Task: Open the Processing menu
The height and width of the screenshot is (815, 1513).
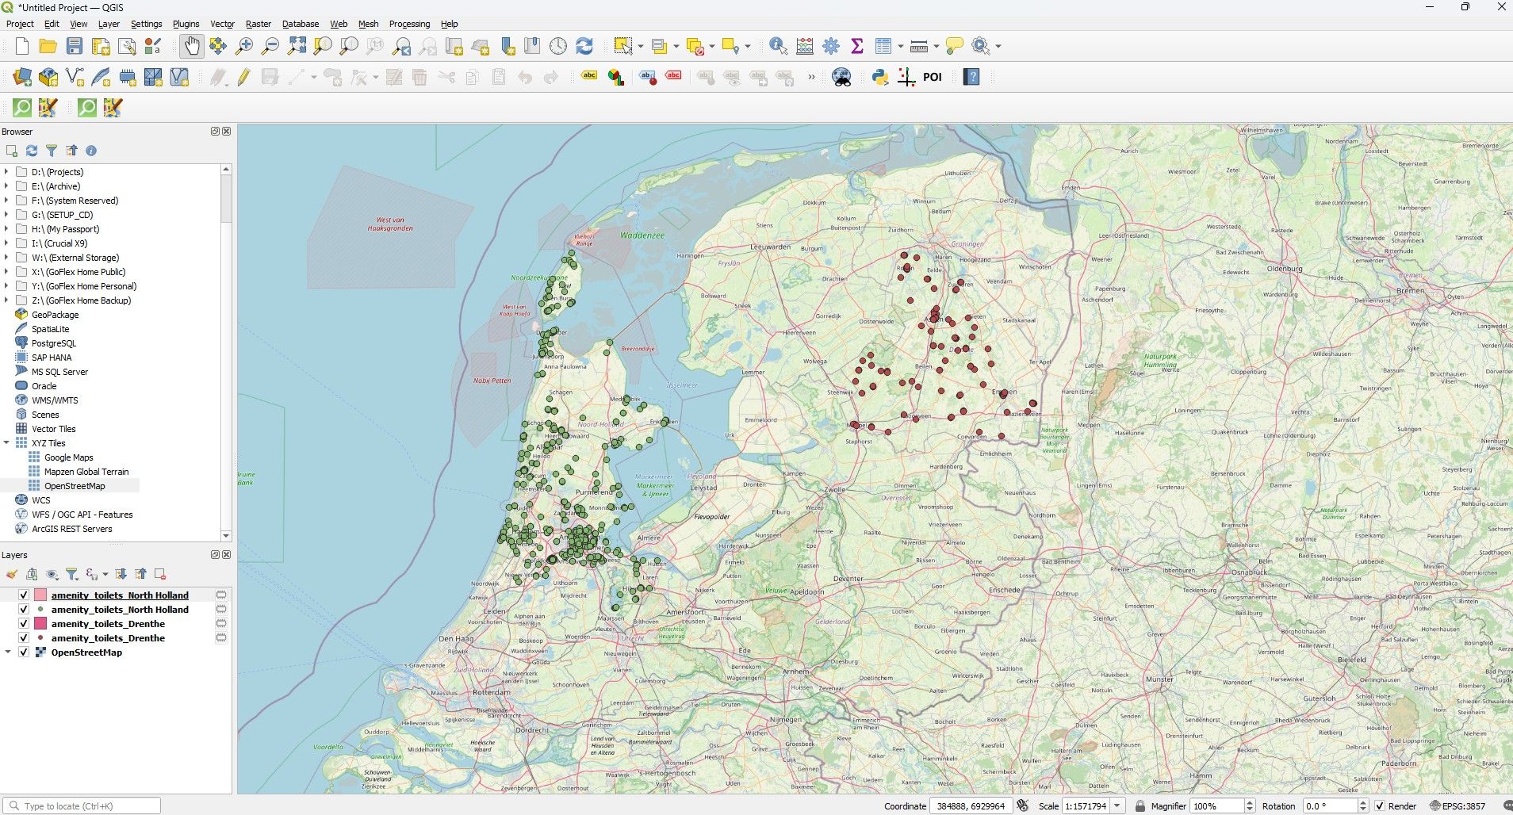Action: tap(409, 23)
